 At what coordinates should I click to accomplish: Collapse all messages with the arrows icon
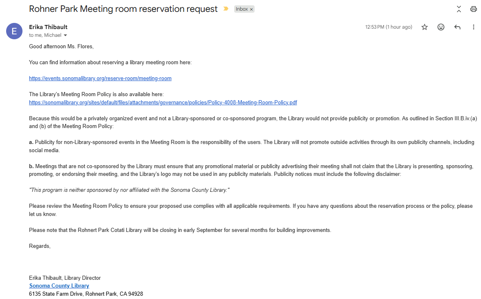click(459, 9)
